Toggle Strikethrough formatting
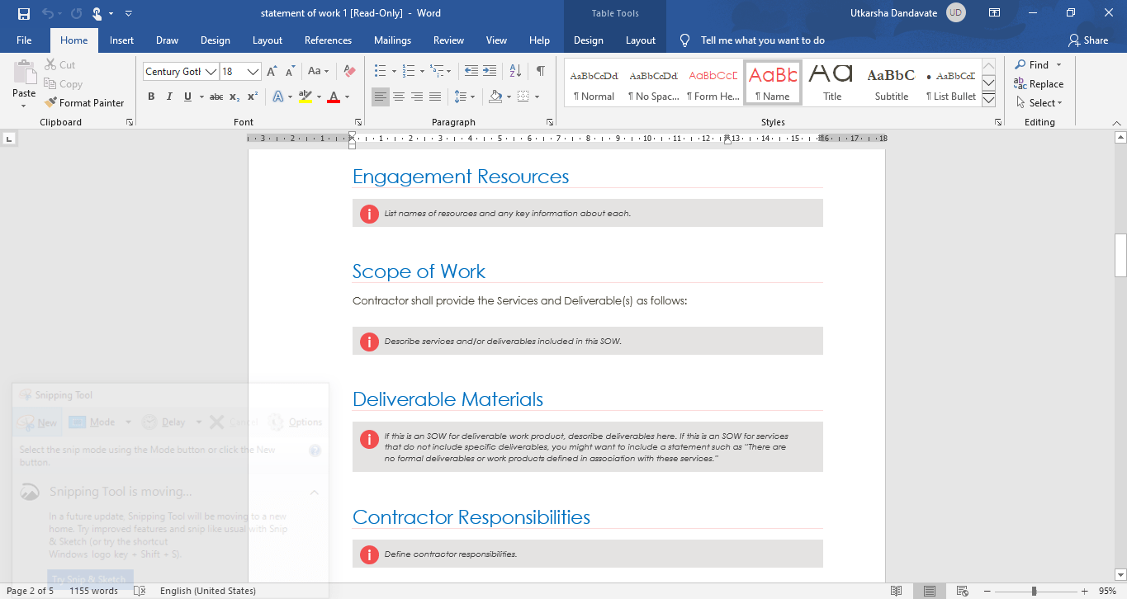This screenshot has height=599, width=1127. 216,97
